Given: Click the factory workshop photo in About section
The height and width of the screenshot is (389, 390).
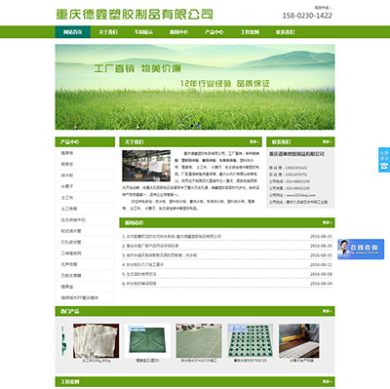Looking at the screenshot, I should (146, 166).
